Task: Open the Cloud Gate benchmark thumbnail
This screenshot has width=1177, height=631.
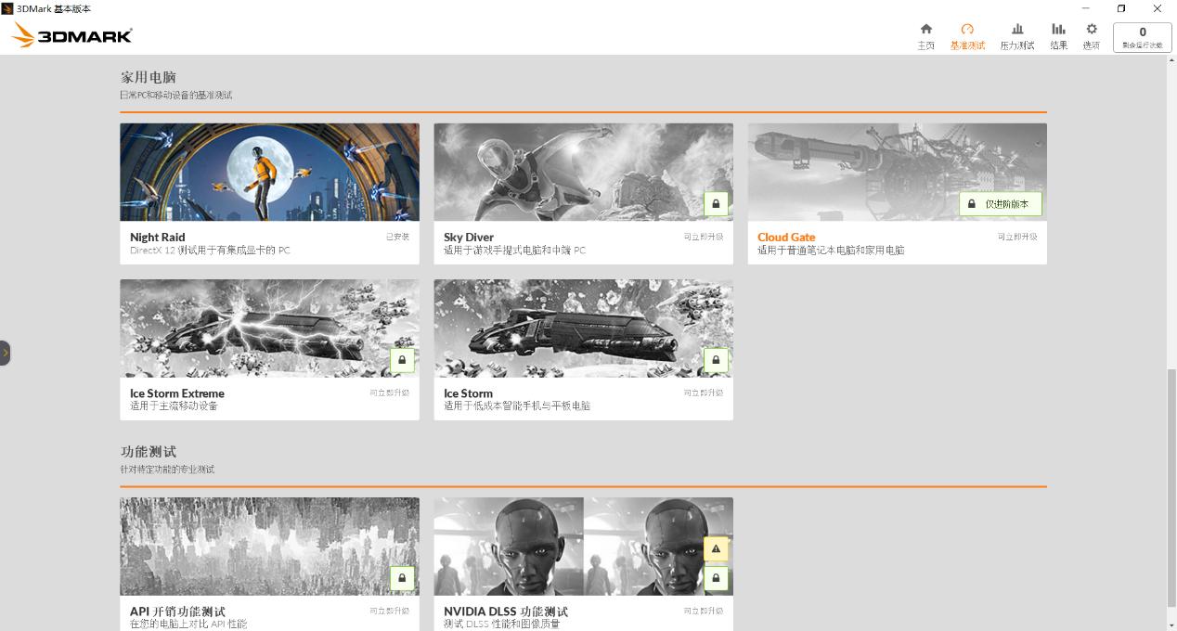Action: click(898, 172)
